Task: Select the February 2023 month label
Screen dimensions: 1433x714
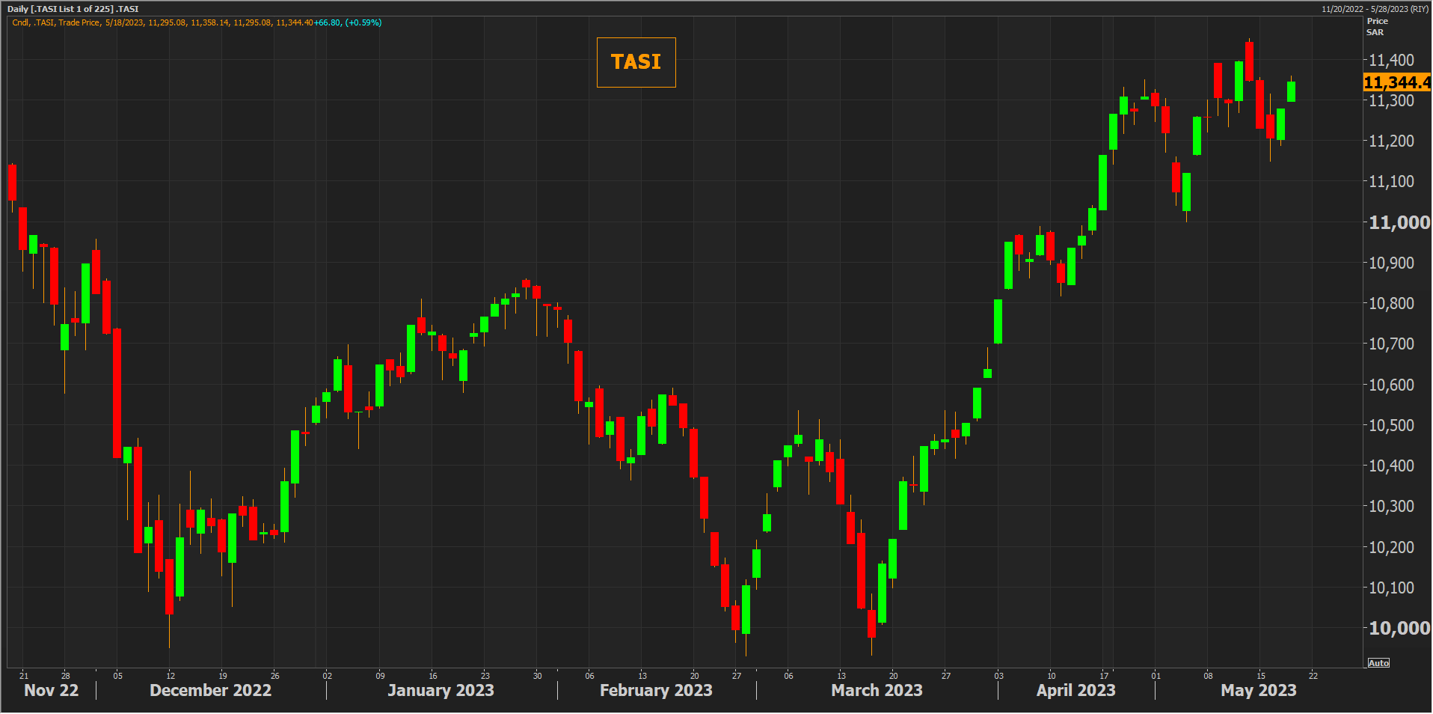Action: [656, 690]
